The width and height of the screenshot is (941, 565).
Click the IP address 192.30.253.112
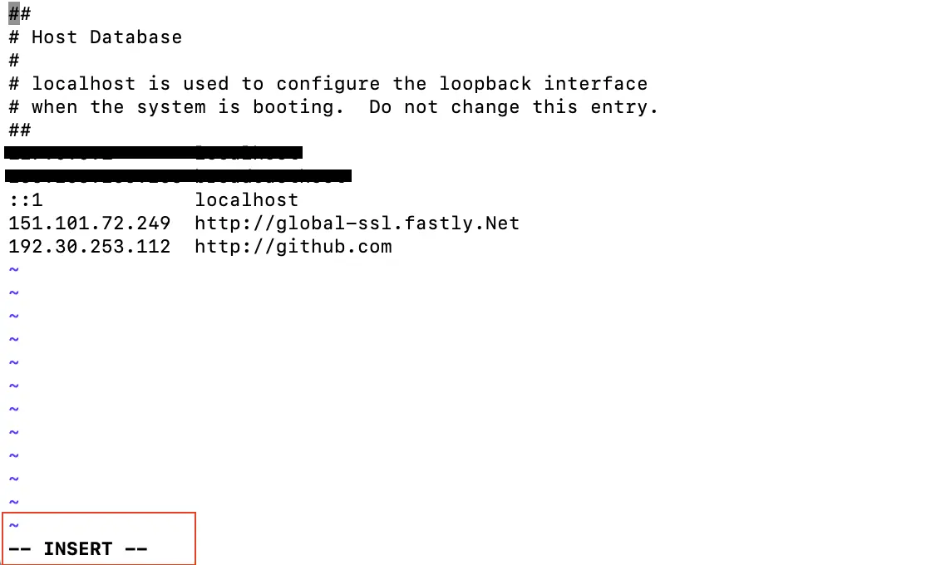point(90,247)
